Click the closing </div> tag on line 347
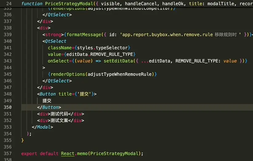Screen dimensions: 253x161 pyautogui.click(x=45, y=87)
